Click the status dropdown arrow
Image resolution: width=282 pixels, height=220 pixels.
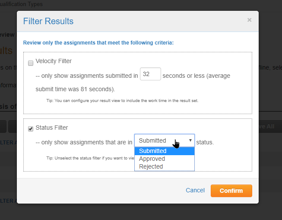pos(190,140)
